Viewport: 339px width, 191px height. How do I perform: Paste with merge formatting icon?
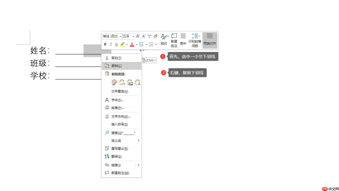pos(122,82)
